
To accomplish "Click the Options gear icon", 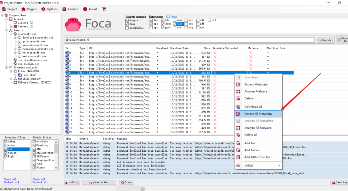I will [x=43, y=9].
